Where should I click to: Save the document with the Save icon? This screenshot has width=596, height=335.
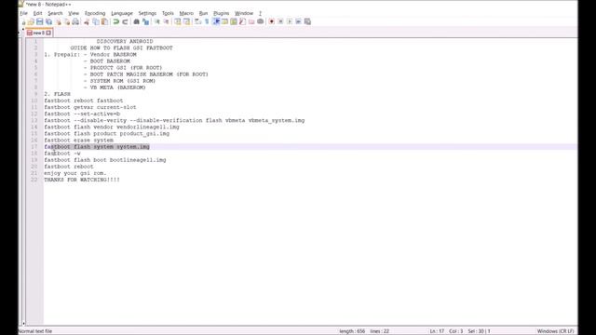pos(39,21)
